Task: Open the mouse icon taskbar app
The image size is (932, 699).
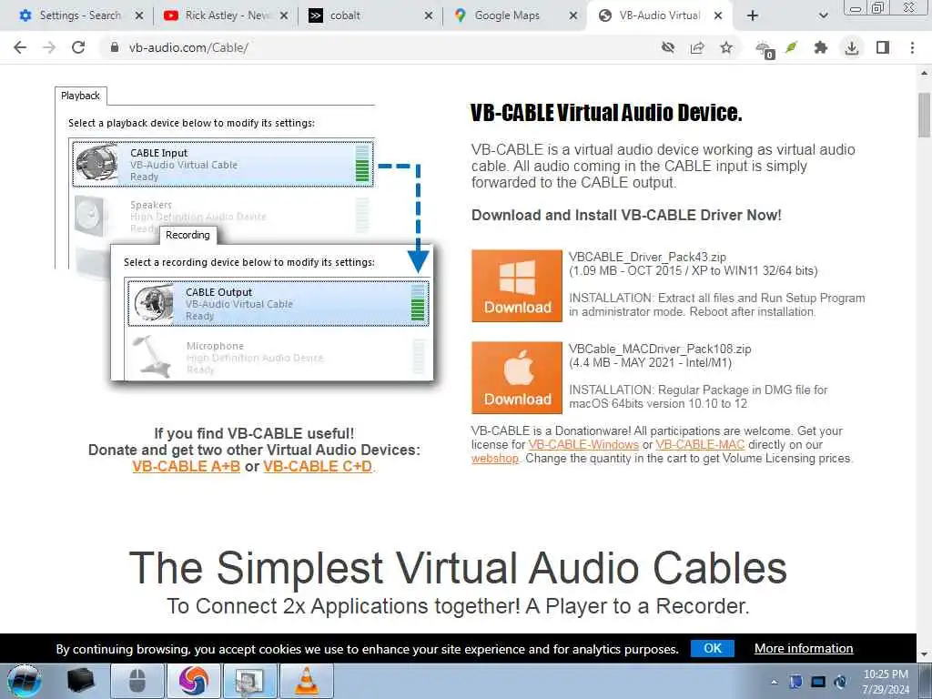Action: click(137, 681)
